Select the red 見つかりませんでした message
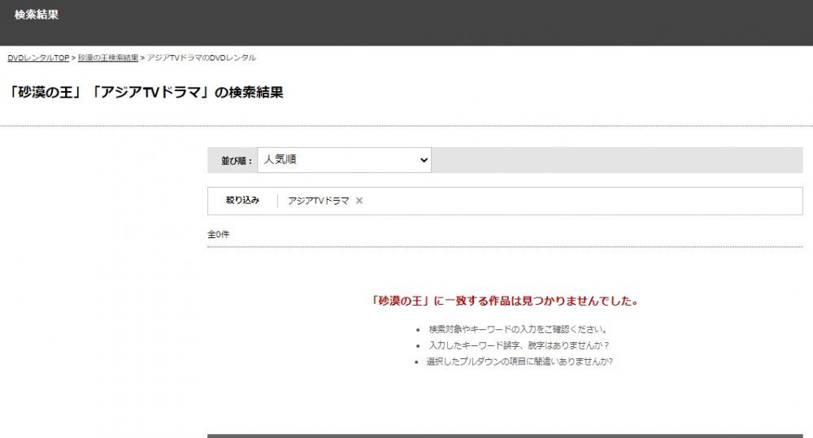 coord(505,301)
